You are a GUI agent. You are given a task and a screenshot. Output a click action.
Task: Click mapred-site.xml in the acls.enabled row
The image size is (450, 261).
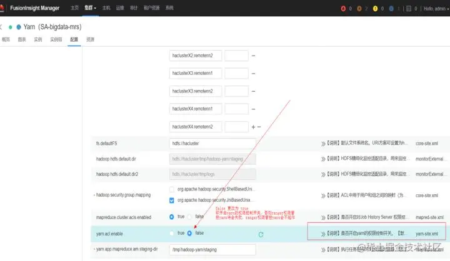pos(429,217)
